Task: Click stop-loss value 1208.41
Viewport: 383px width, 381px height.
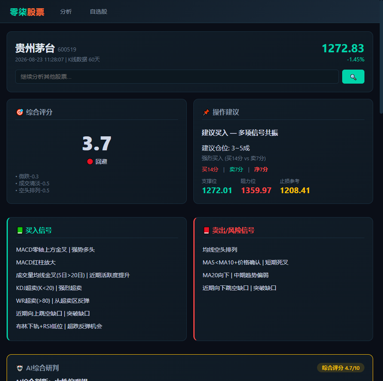Action: pos(295,190)
